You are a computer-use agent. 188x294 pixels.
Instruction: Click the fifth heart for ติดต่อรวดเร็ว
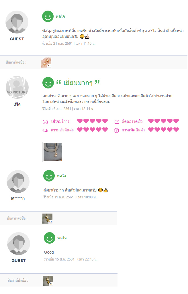pyautogui.click(x=176, y=121)
